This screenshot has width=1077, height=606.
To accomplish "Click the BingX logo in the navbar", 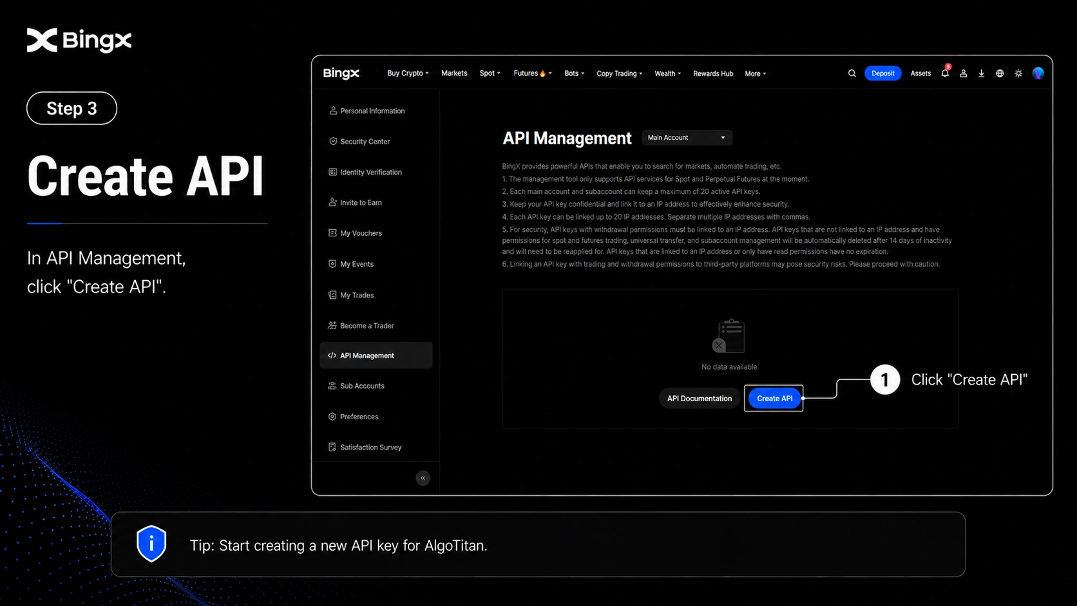I will coord(341,73).
